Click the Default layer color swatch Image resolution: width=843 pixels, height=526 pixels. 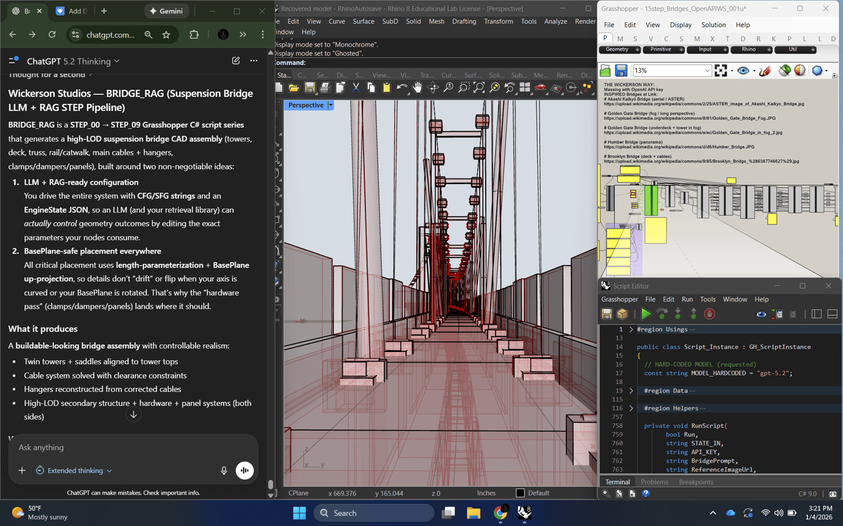[x=520, y=493]
